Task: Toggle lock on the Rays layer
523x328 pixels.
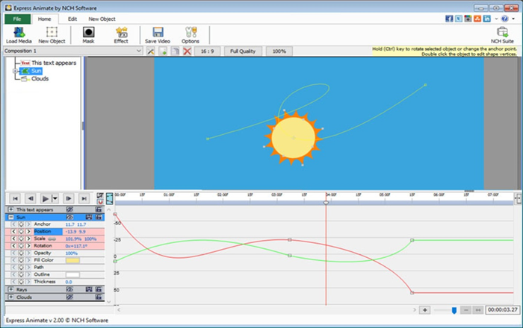Action: [99, 290]
